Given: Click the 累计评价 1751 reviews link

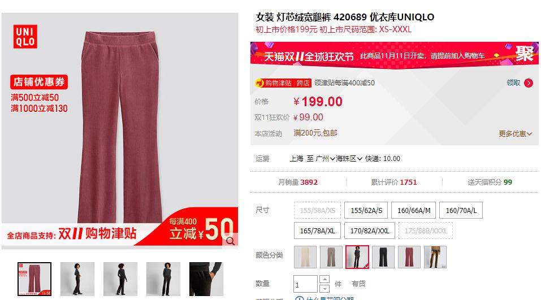Looking at the screenshot, I should pos(393,182).
